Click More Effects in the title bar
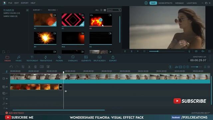This screenshot has width=213, height=120. (x=165, y=3)
